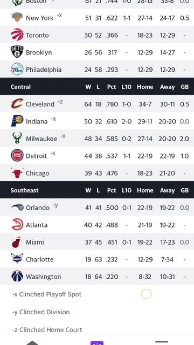Open the Brooklyn Nets team logo
The width and height of the screenshot is (194, 345).
coord(17,52)
